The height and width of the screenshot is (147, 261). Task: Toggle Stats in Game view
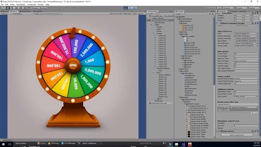pyautogui.click(x=135, y=13)
